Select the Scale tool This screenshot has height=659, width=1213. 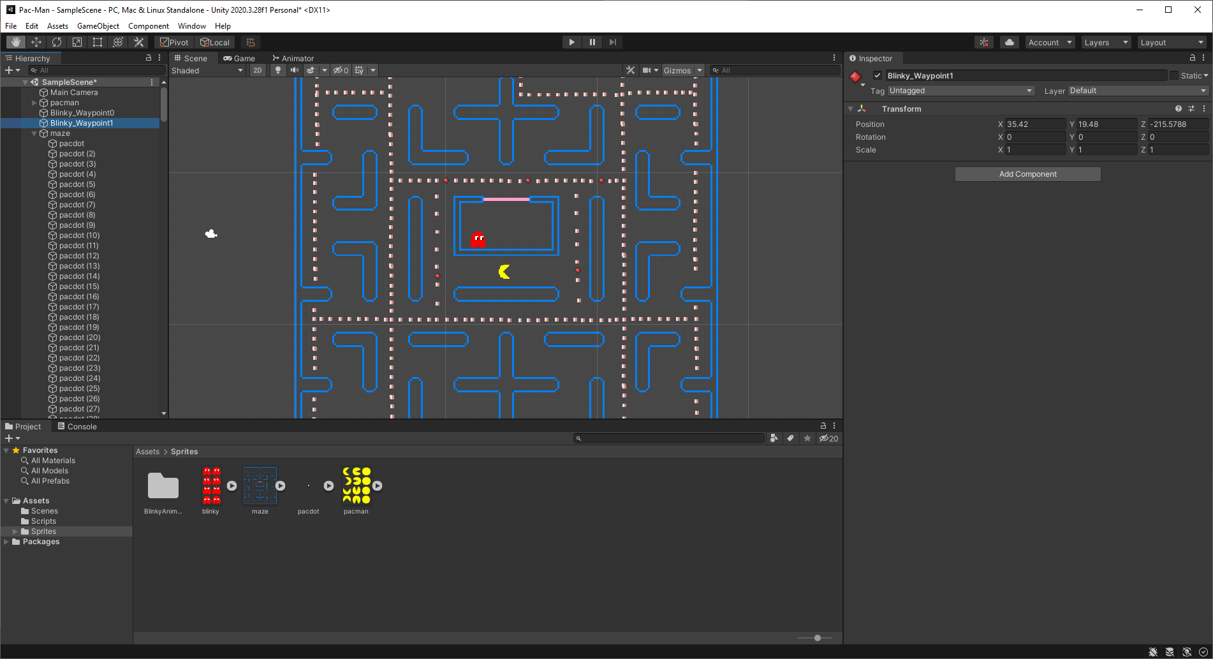tap(77, 41)
